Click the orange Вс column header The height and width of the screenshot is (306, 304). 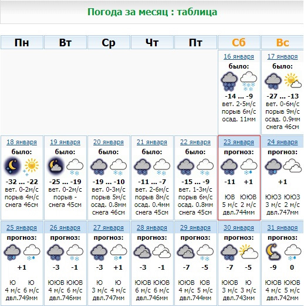tap(282, 42)
